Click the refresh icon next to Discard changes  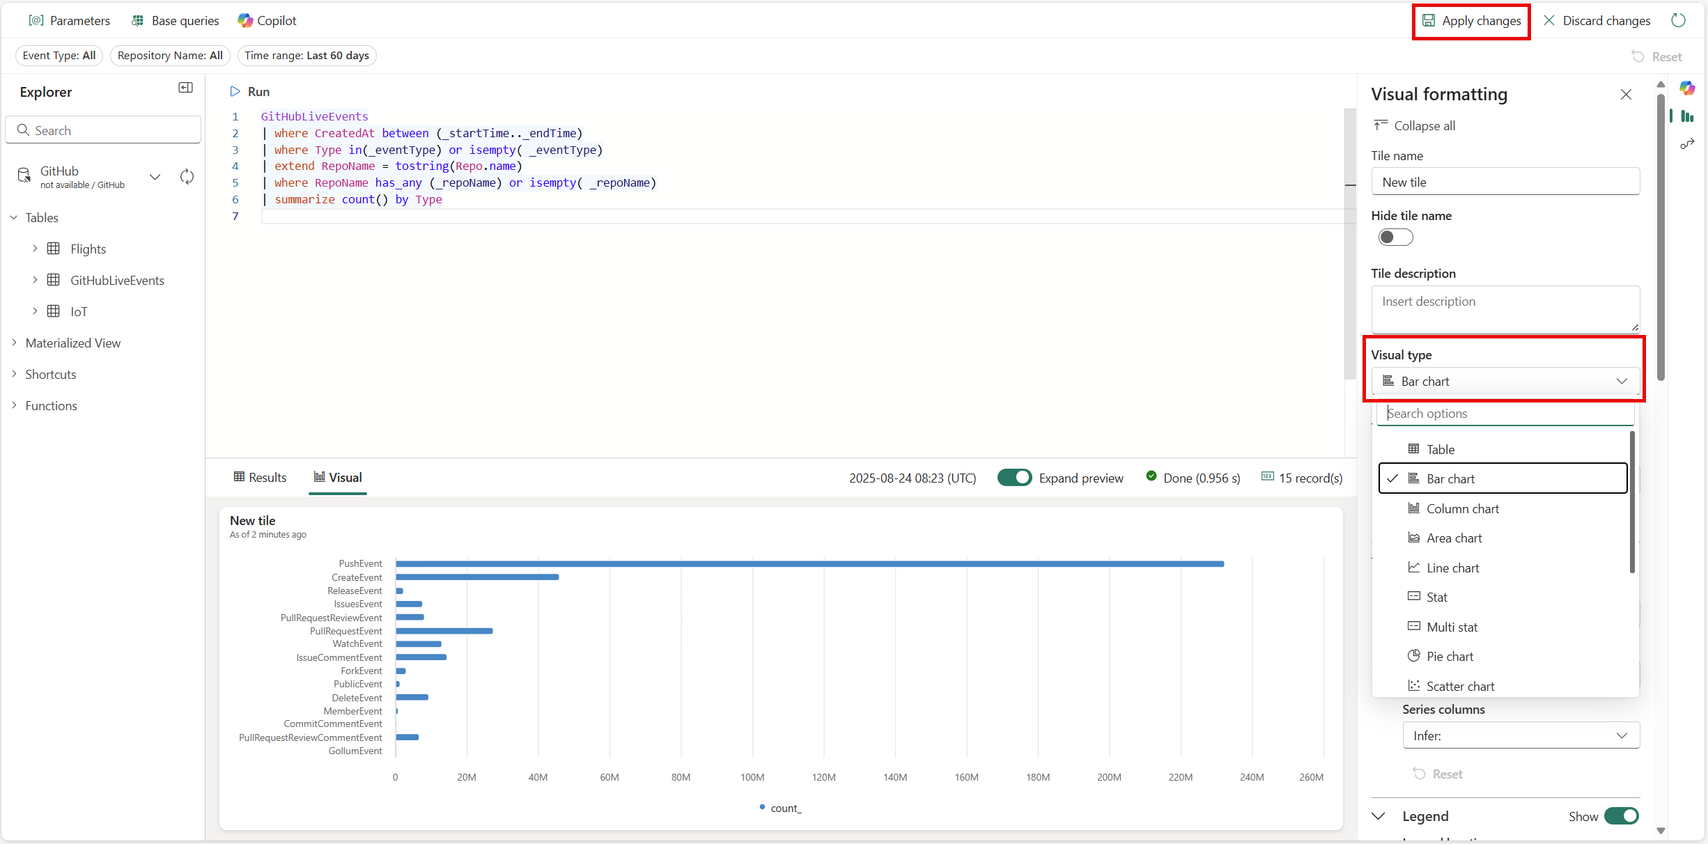point(1678,21)
